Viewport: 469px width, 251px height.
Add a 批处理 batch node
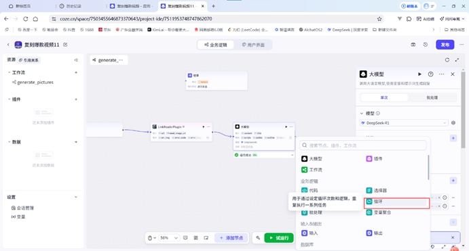[312, 212]
